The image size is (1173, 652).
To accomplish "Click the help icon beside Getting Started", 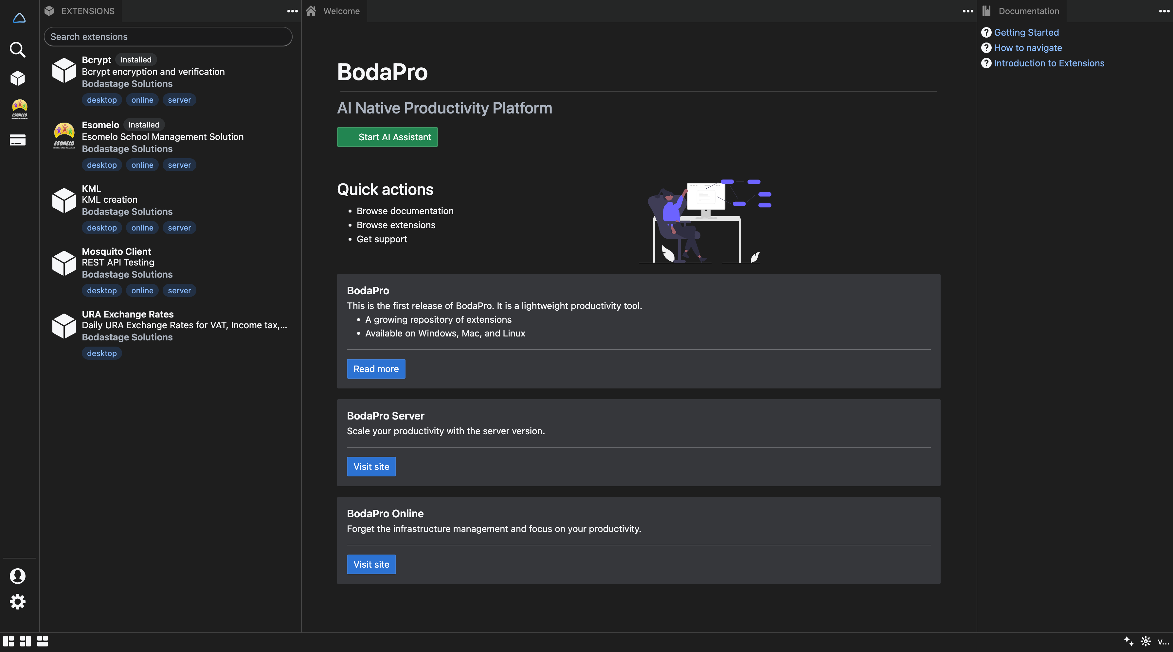I will point(986,32).
